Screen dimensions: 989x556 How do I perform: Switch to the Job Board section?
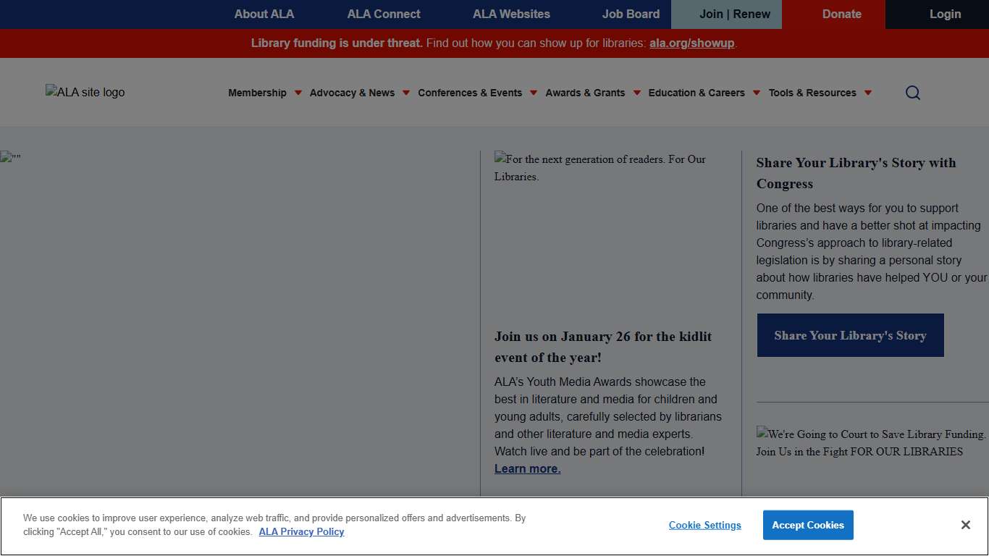[630, 14]
